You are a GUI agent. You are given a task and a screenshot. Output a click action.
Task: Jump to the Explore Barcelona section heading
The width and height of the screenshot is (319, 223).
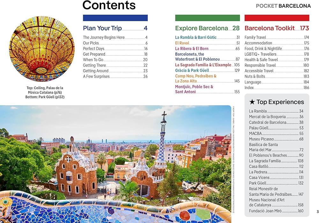pyautogui.click(x=202, y=28)
